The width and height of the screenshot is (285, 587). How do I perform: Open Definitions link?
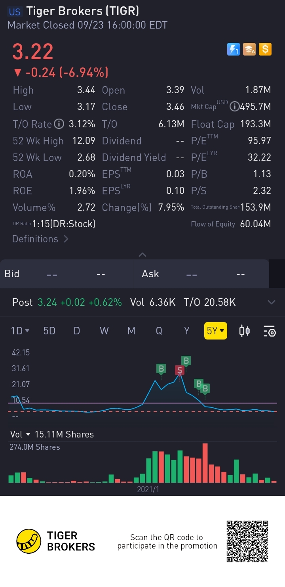click(x=40, y=239)
